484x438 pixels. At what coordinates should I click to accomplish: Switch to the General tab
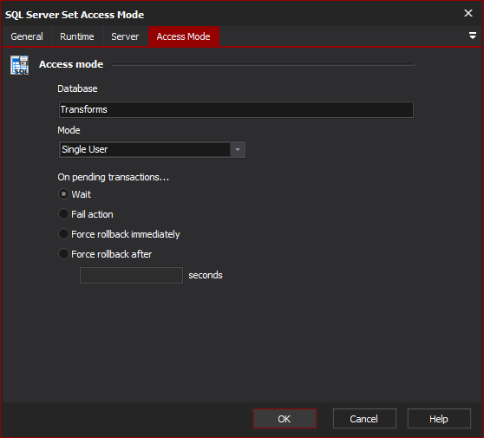tap(27, 36)
